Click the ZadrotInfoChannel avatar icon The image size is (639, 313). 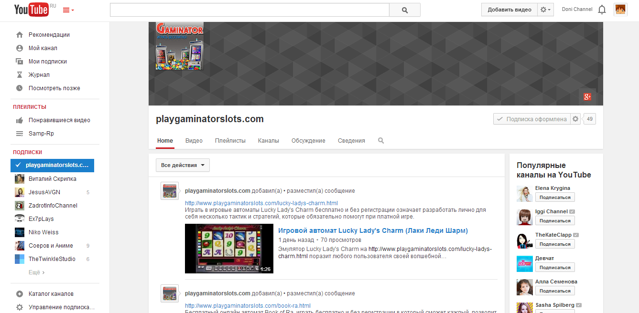(20, 206)
